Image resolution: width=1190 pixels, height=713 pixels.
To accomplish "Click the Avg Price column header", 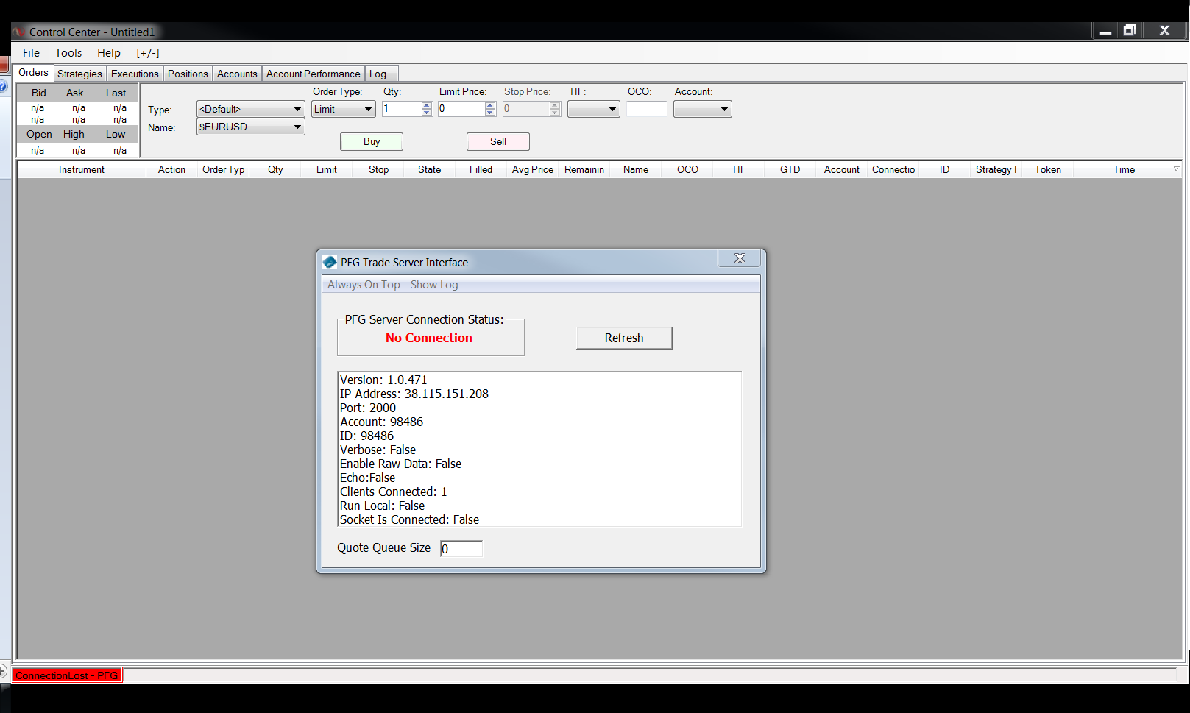I will click(x=533, y=169).
